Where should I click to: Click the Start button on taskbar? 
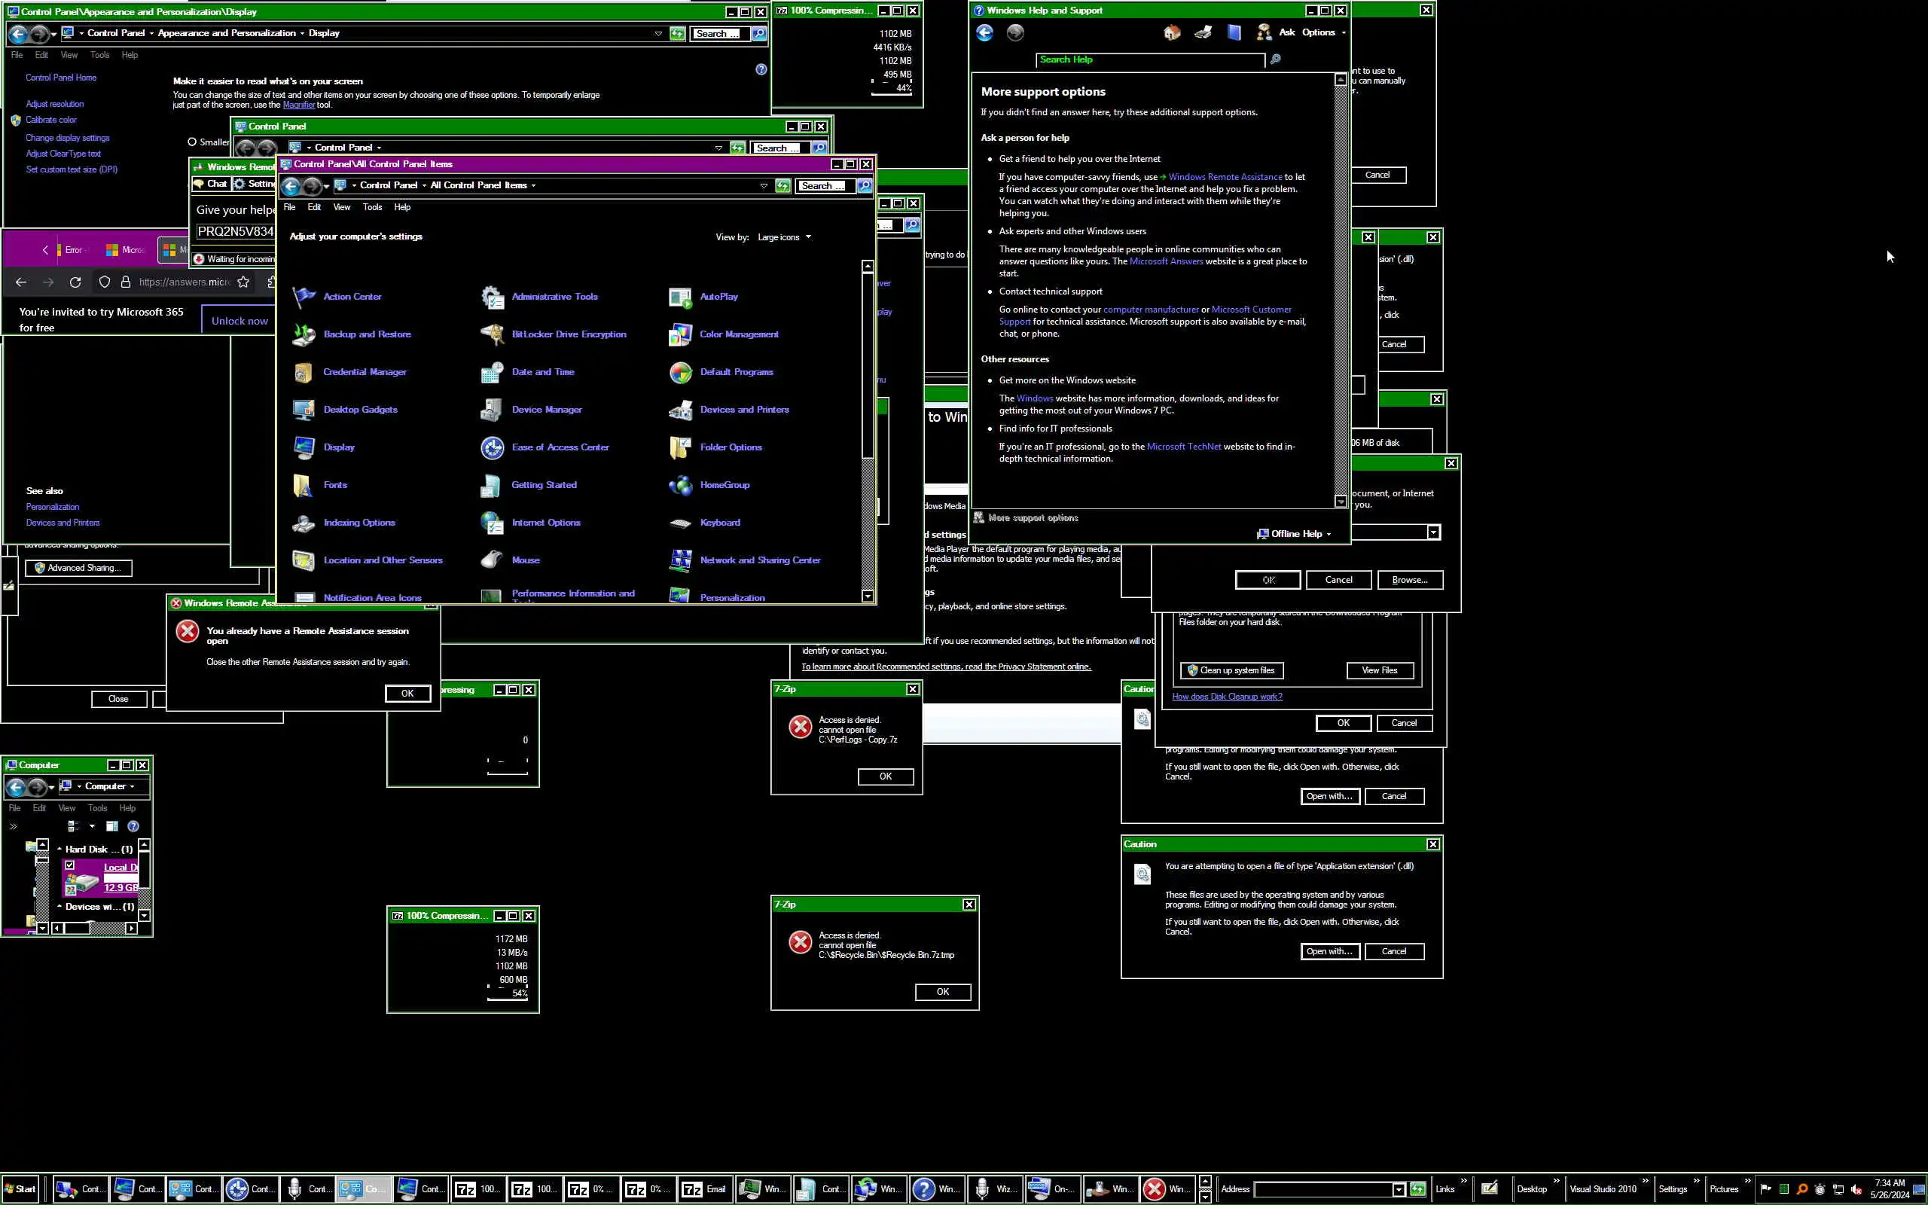click(20, 1189)
